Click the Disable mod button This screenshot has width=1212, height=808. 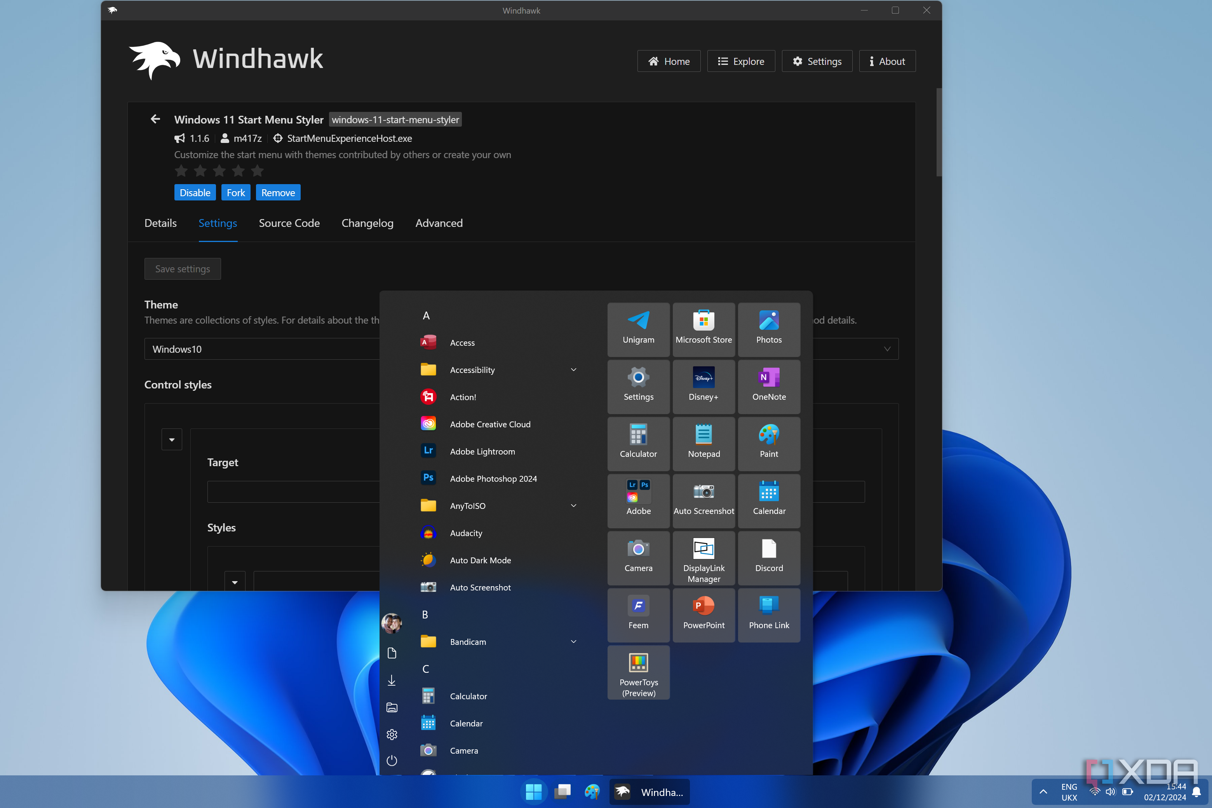point(195,192)
